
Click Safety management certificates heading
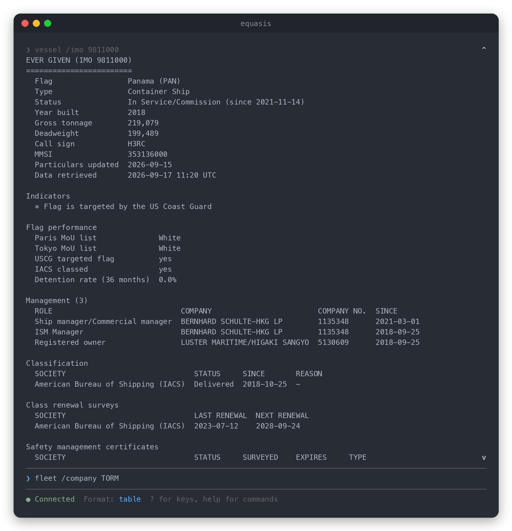point(92,447)
